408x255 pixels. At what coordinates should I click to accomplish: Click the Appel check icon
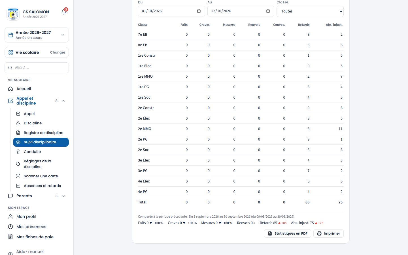(18, 114)
